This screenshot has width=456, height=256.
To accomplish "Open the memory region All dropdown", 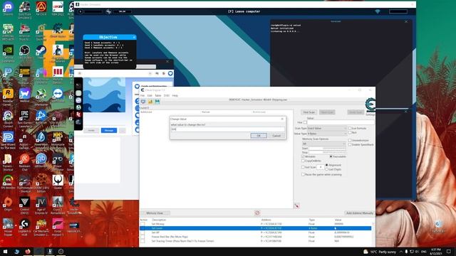I will (323, 144).
